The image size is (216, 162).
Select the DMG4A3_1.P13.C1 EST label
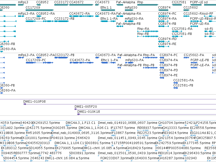tap(80, 123)
